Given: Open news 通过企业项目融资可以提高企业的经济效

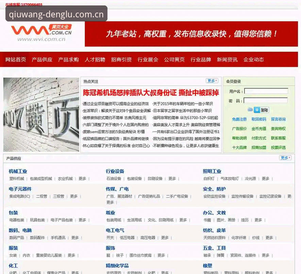Looking at the screenshot, I should pos(116,104).
